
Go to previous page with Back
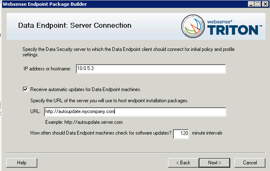point(183,163)
